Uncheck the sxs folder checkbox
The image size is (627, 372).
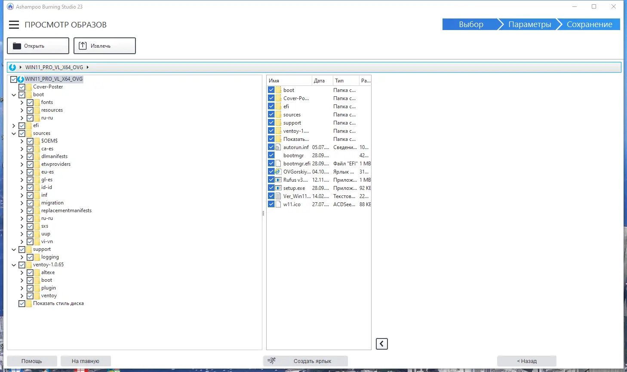pyautogui.click(x=30, y=226)
